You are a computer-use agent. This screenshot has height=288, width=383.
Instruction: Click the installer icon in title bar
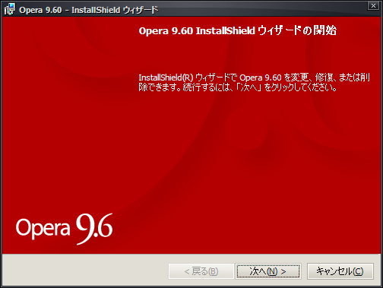click(10, 9)
